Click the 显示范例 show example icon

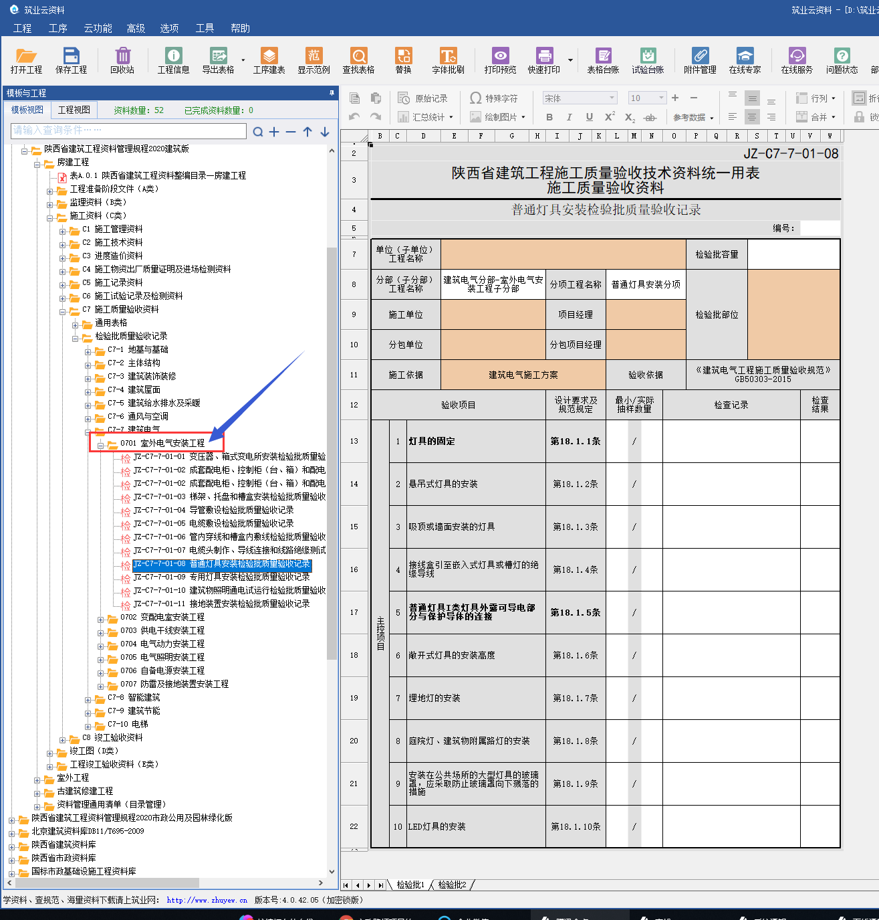pyautogui.click(x=313, y=60)
